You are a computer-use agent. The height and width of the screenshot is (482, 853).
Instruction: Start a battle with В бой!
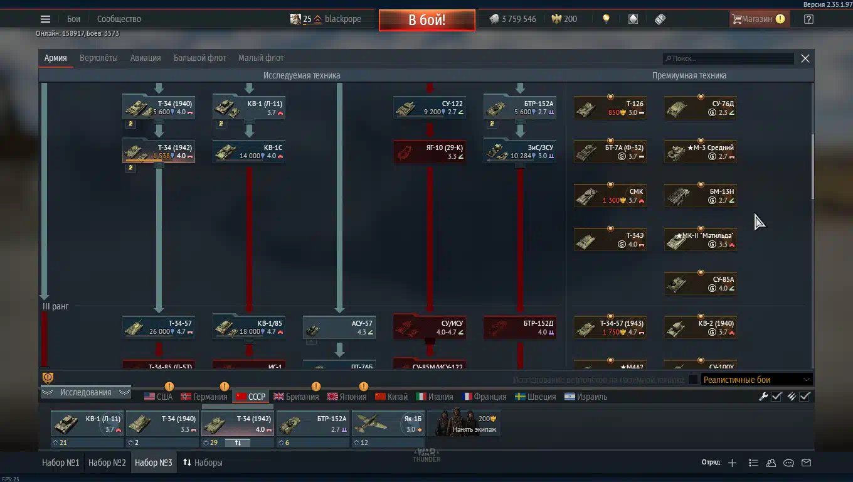426,19
